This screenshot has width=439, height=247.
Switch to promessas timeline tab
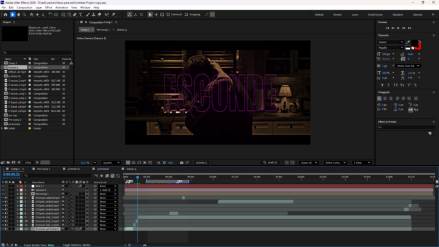103,169
